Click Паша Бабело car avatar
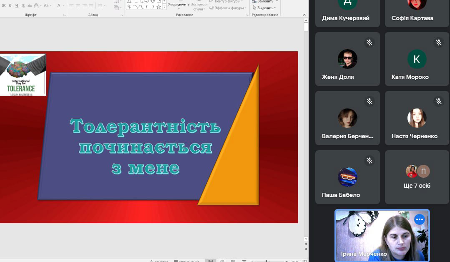The width and height of the screenshot is (450, 262). click(x=347, y=177)
